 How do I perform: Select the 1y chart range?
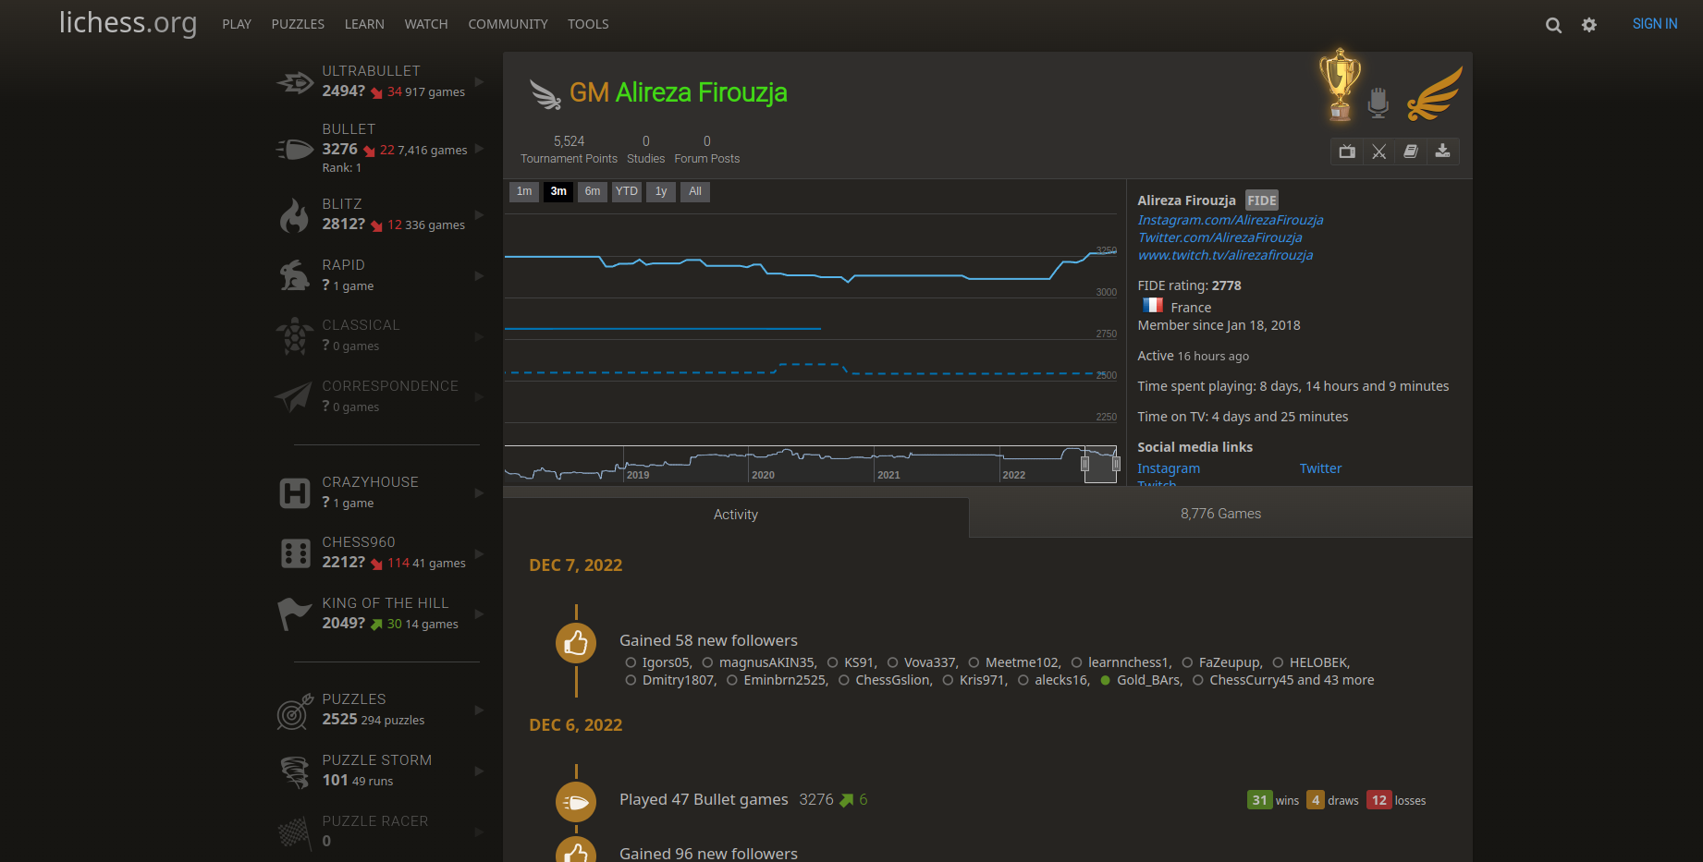(x=661, y=191)
